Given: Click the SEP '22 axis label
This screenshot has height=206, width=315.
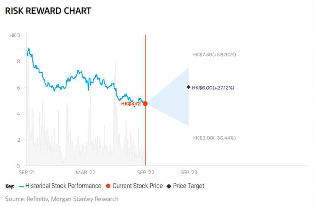Looking at the screenshot, I should click(146, 172).
